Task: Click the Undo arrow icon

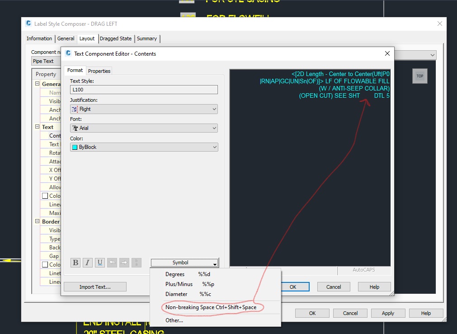Action: click(x=112, y=262)
